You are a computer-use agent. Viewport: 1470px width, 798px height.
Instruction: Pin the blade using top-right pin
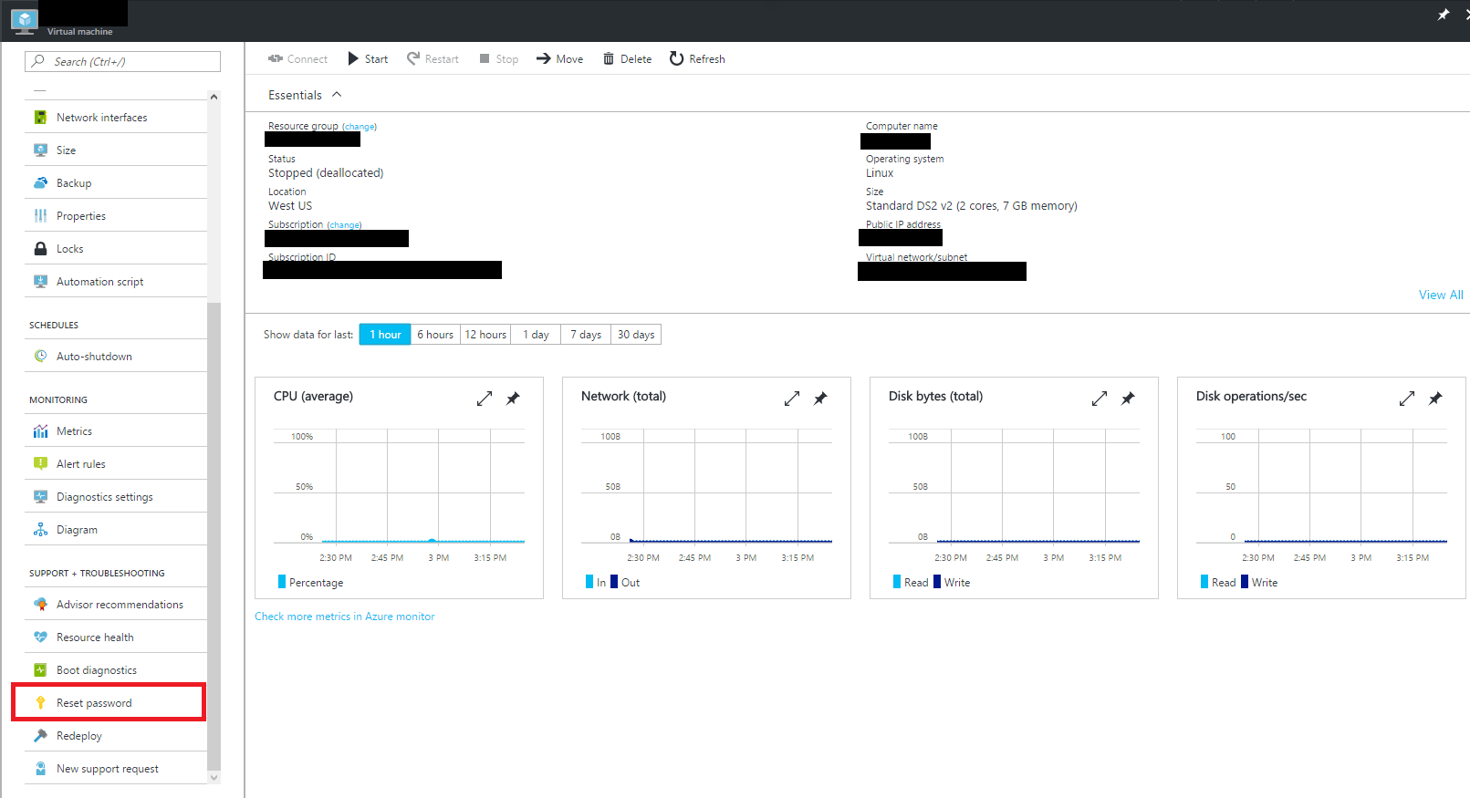pos(1443,15)
